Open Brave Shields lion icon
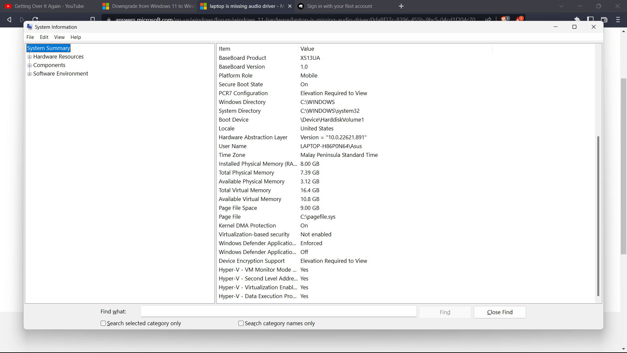The width and height of the screenshot is (627, 353). 505,19
